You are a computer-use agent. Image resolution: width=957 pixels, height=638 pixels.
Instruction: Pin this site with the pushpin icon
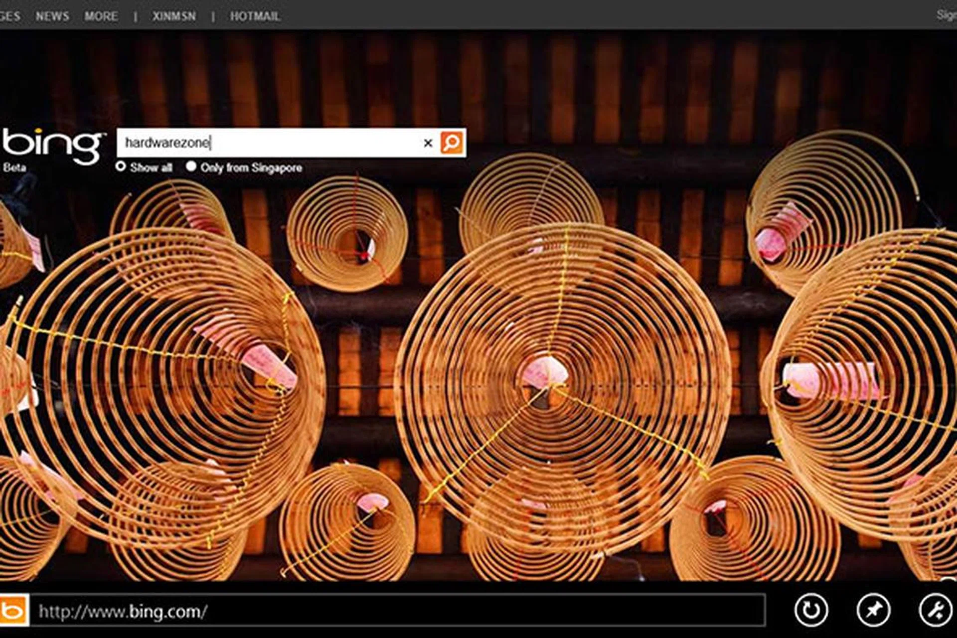(873, 610)
